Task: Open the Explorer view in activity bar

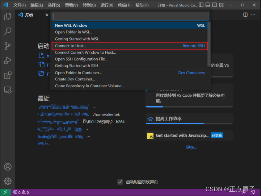Action: (8, 17)
